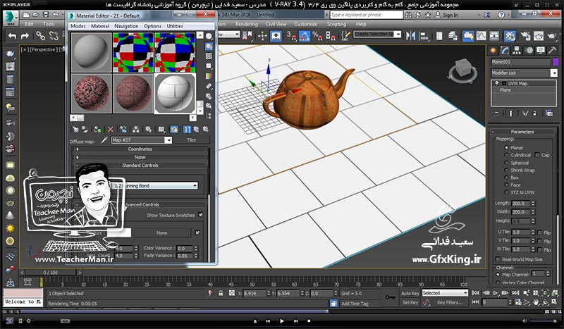Select the Spherical mapping radio button

pyautogui.click(x=506, y=163)
